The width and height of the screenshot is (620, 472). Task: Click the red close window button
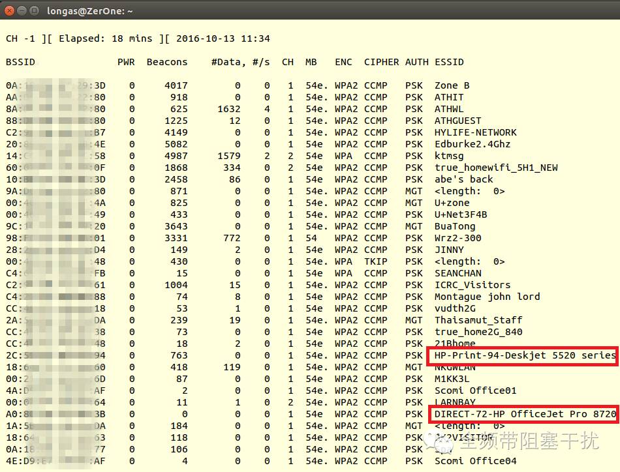click(9, 10)
